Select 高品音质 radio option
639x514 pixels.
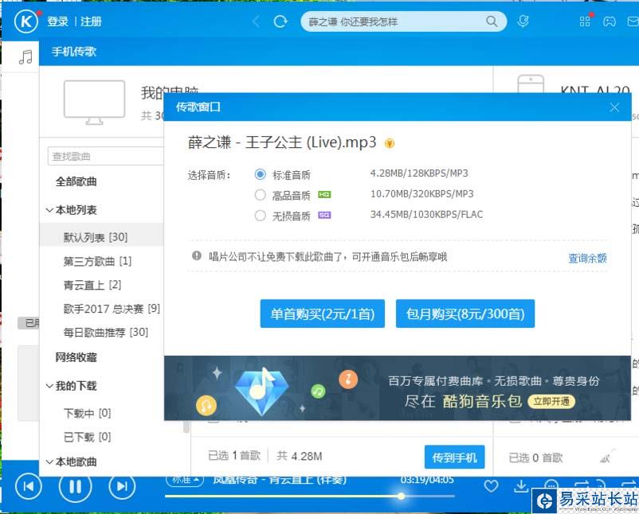pyautogui.click(x=260, y=195)
